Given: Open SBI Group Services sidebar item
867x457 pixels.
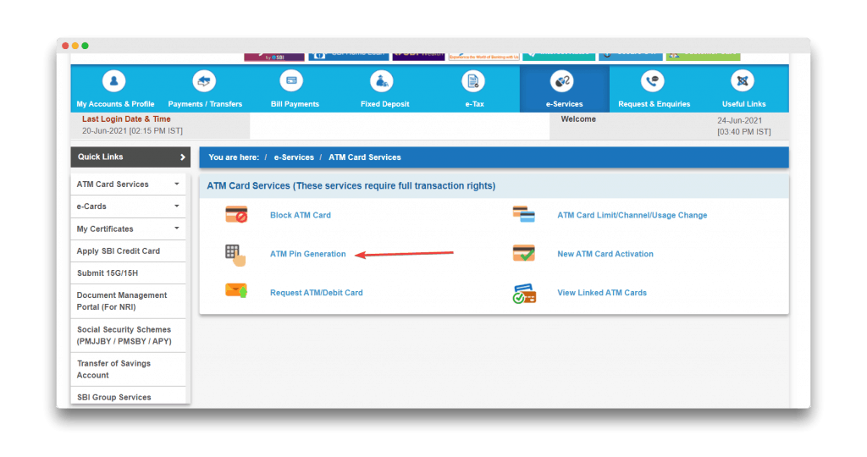Looking at the screenshot, I should (x=129, y=397).
